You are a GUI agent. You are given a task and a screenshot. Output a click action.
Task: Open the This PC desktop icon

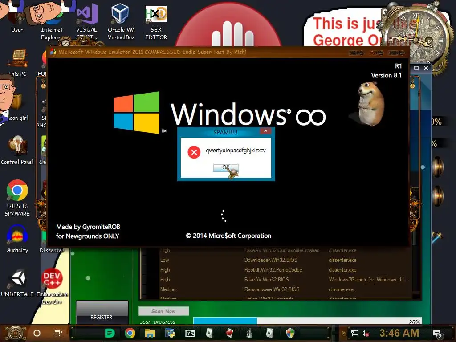click(17, 62)
